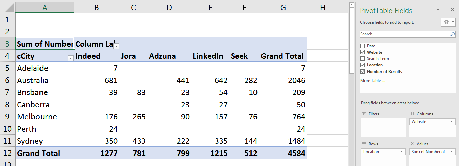The height and width of the screenshot is (166, 459).
Task: Select row 7 header
Action: point(7,92)
